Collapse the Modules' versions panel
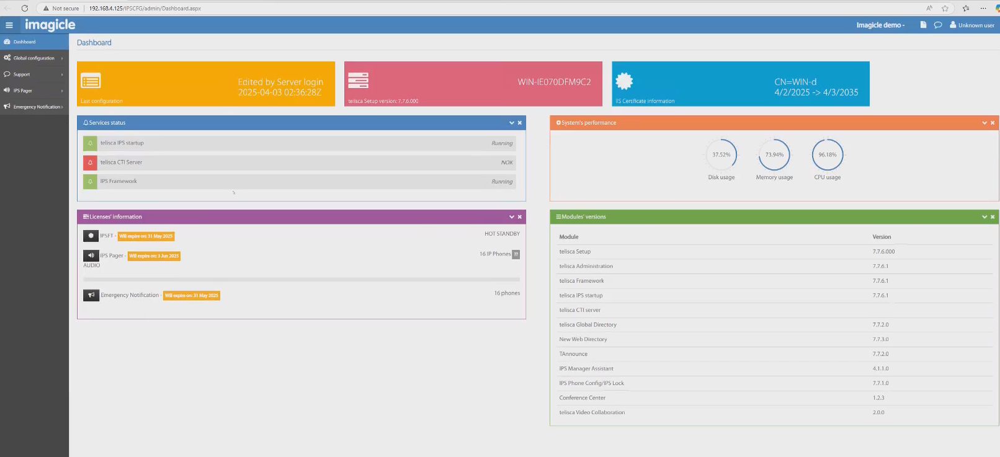The width and height of the screenshot is (1000, 457). click(984, 217)
